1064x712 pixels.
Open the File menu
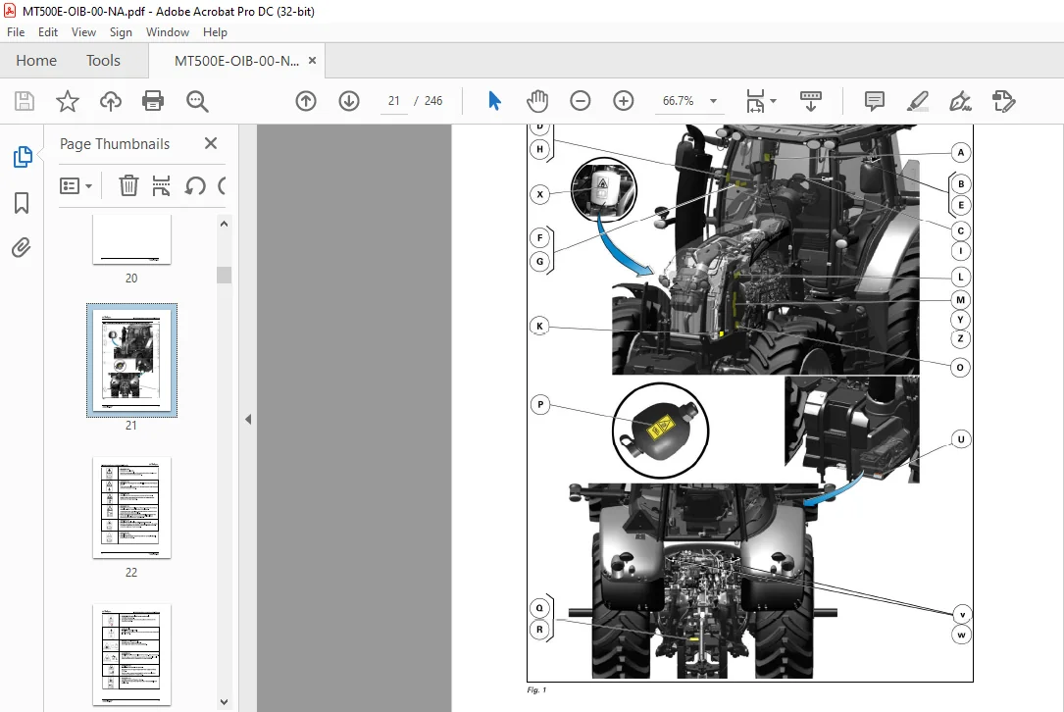(x=16, y=32)
